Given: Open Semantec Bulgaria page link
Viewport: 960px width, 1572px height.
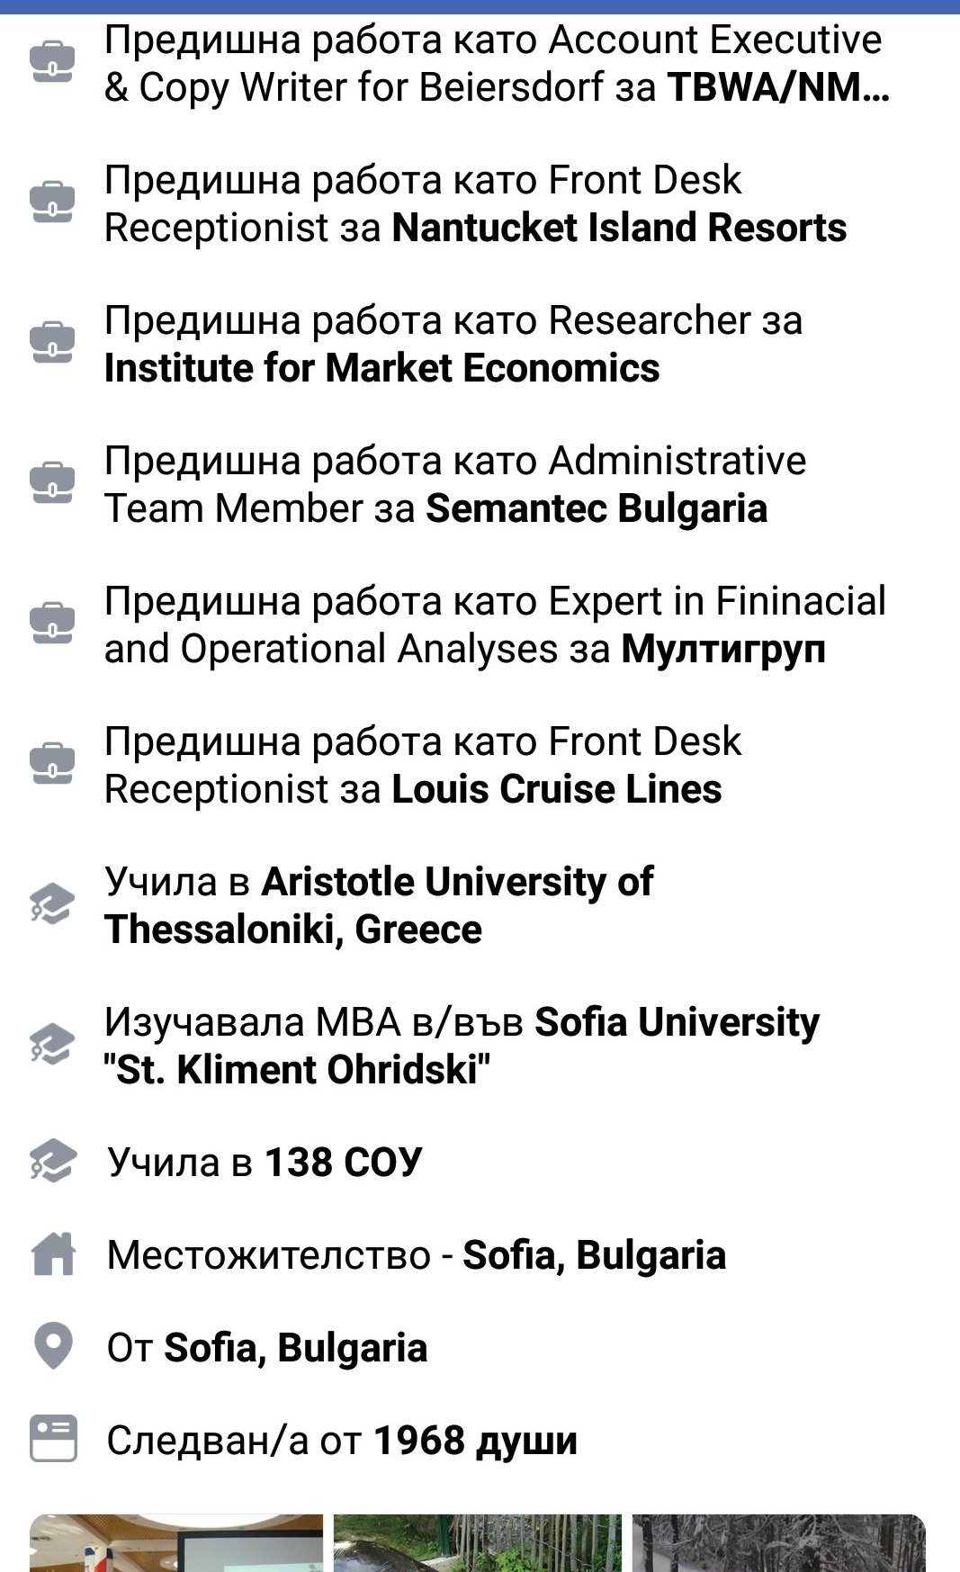Looking at the screenshot, I should 596,509.
